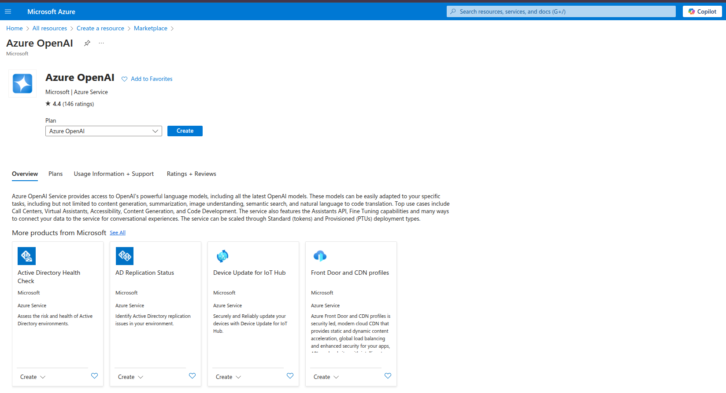Click the rating star icon
Screen dimensions: 726x393
pyautogui.click(x=48, y=104)
